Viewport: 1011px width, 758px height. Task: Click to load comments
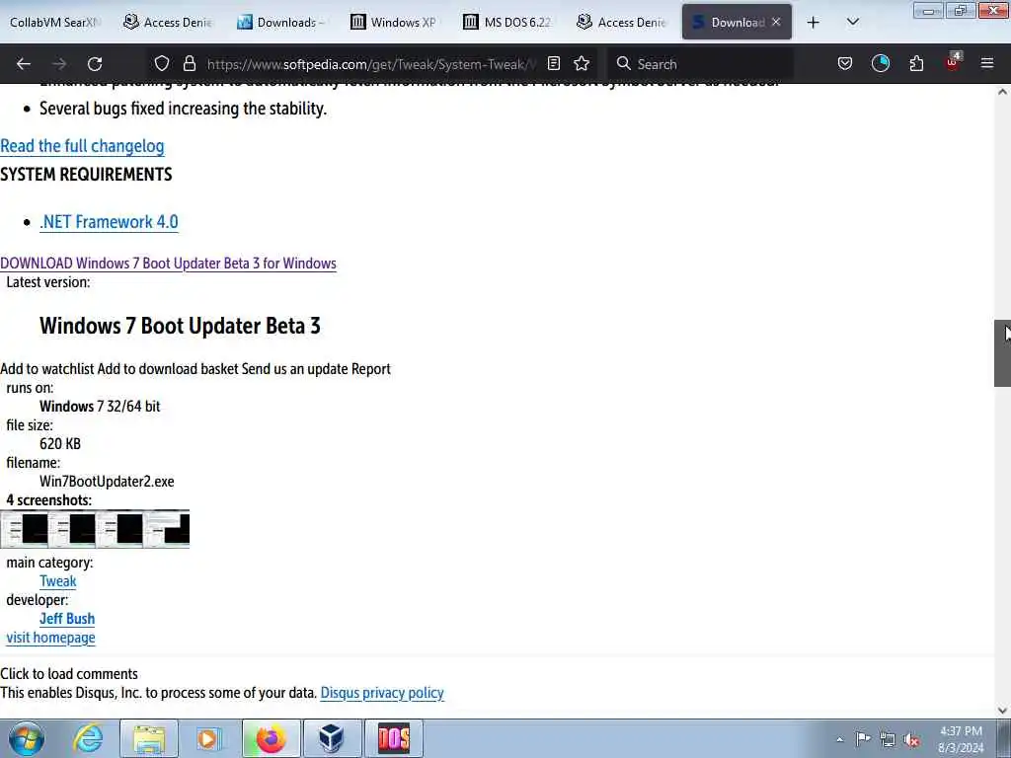click(69, 674)
